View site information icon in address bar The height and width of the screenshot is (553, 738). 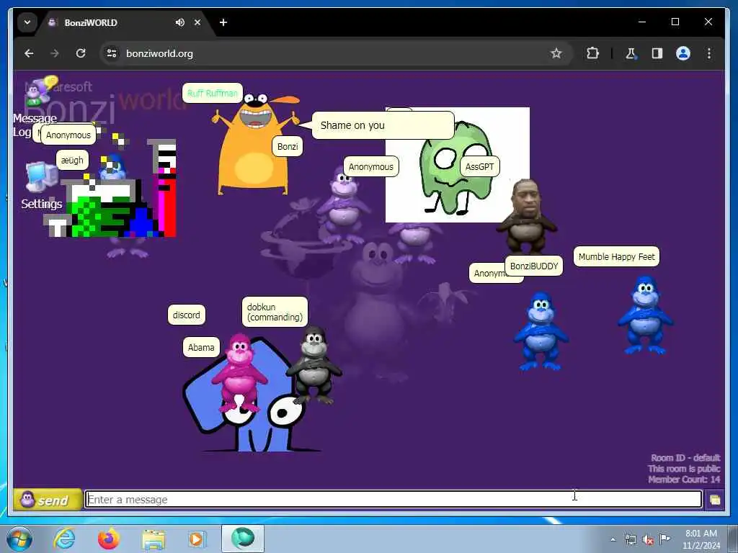click(x=112, y=53)
